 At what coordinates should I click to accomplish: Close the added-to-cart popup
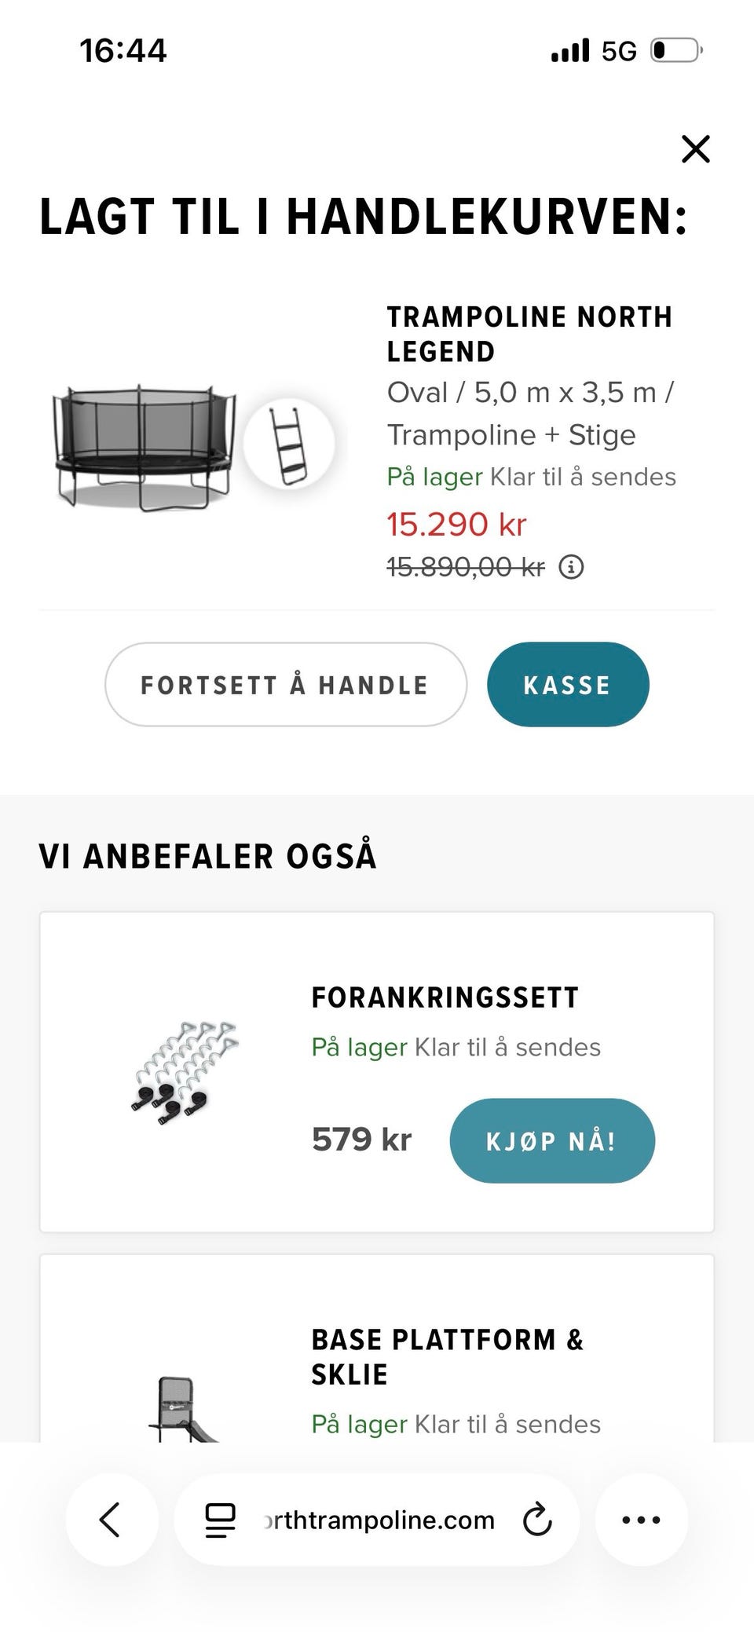coord(695,148)
